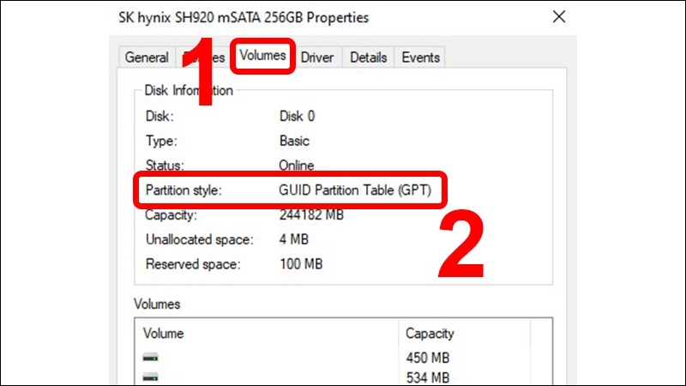The image size is (686, 386).
Task: Close the SK hynix Properties dialog
Action: [x=560, y=16]
